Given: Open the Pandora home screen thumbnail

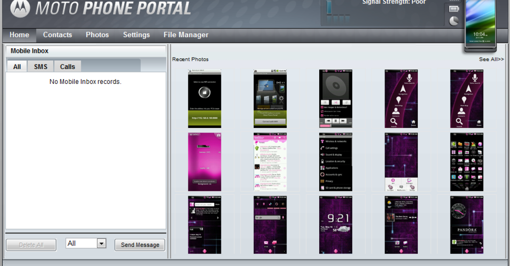Looking at the screenshot, I should tap(467, 224).
